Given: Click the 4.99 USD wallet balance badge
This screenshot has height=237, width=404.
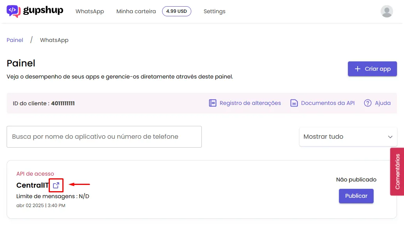Looking at the screenshot, I should click(176, 11).
